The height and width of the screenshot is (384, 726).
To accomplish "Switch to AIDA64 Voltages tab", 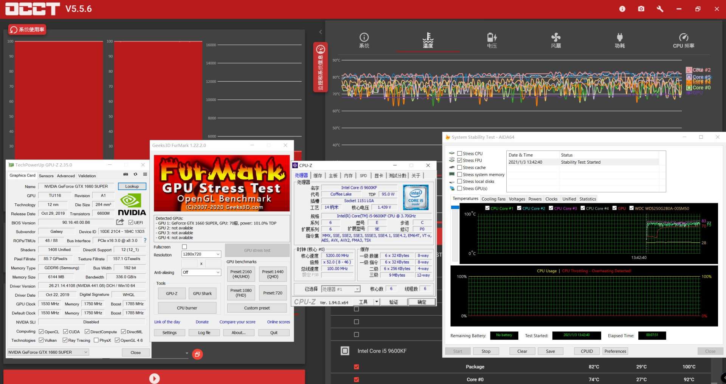I will pyautogui.click(x=517, y=199).
